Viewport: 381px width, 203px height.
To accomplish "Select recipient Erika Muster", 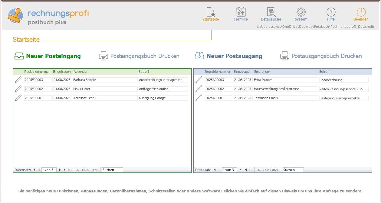I will pos(286,80).
